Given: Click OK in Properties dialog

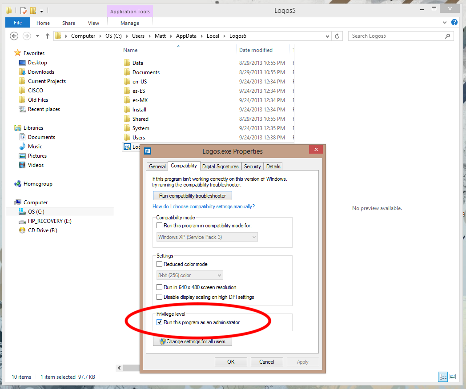Looking at the screenshot, I should coord(231,362).
